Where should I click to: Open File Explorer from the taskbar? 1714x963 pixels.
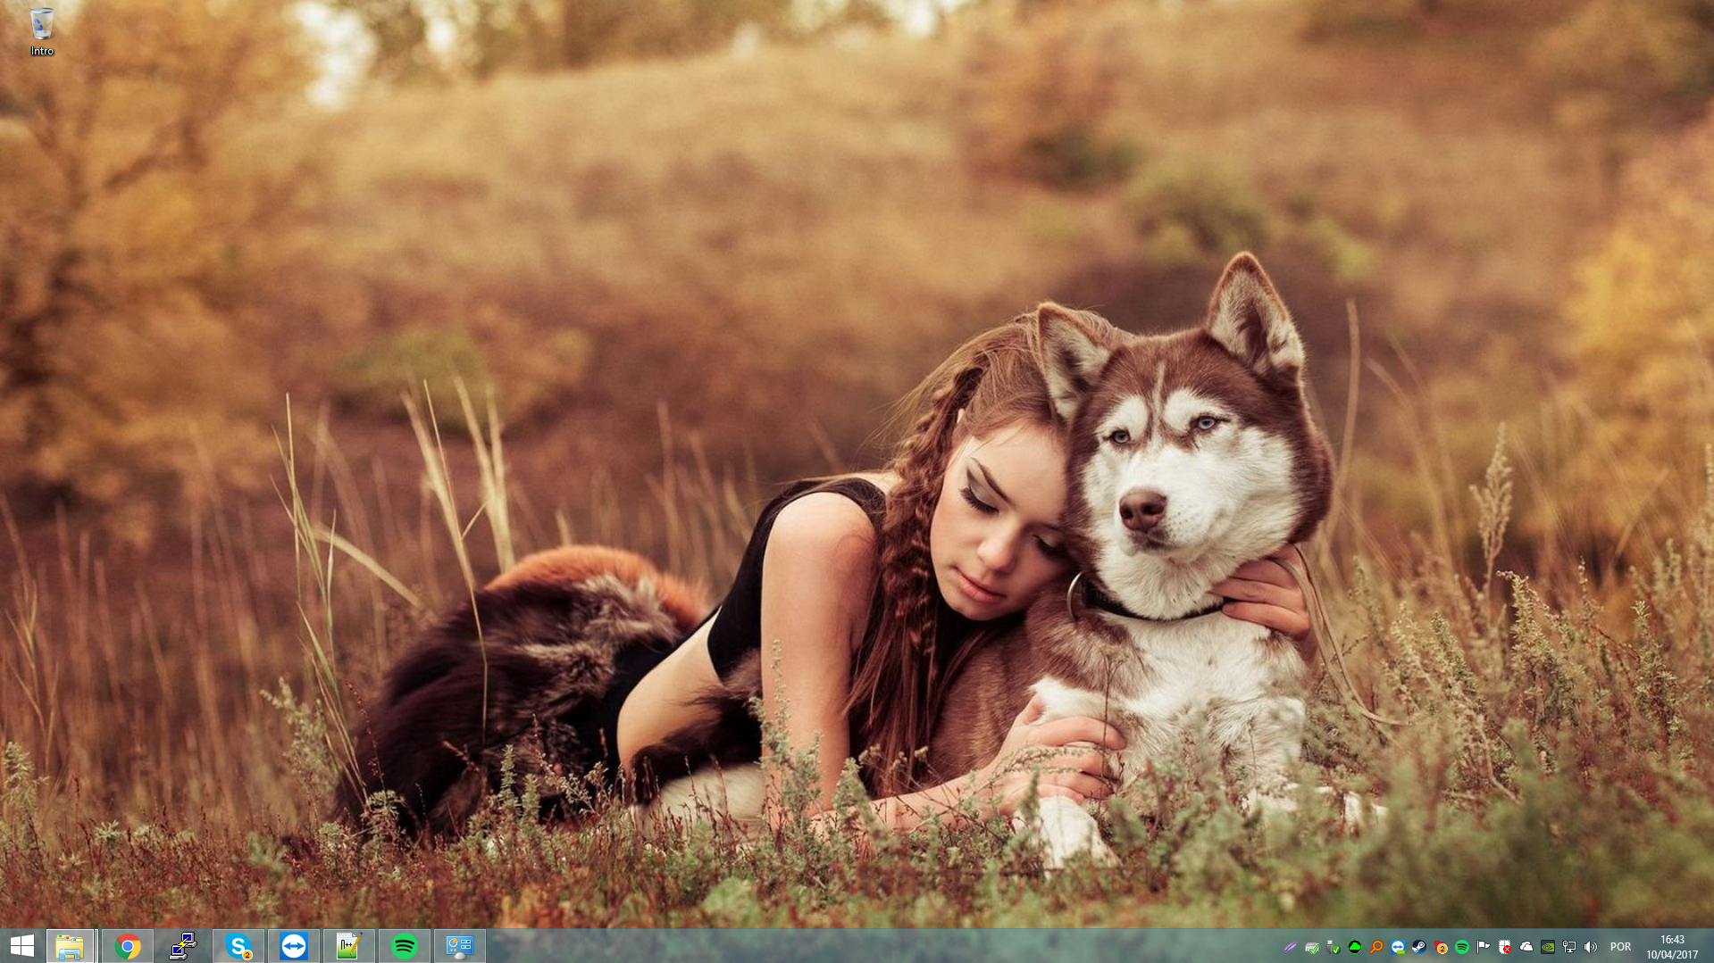point(70,946)
